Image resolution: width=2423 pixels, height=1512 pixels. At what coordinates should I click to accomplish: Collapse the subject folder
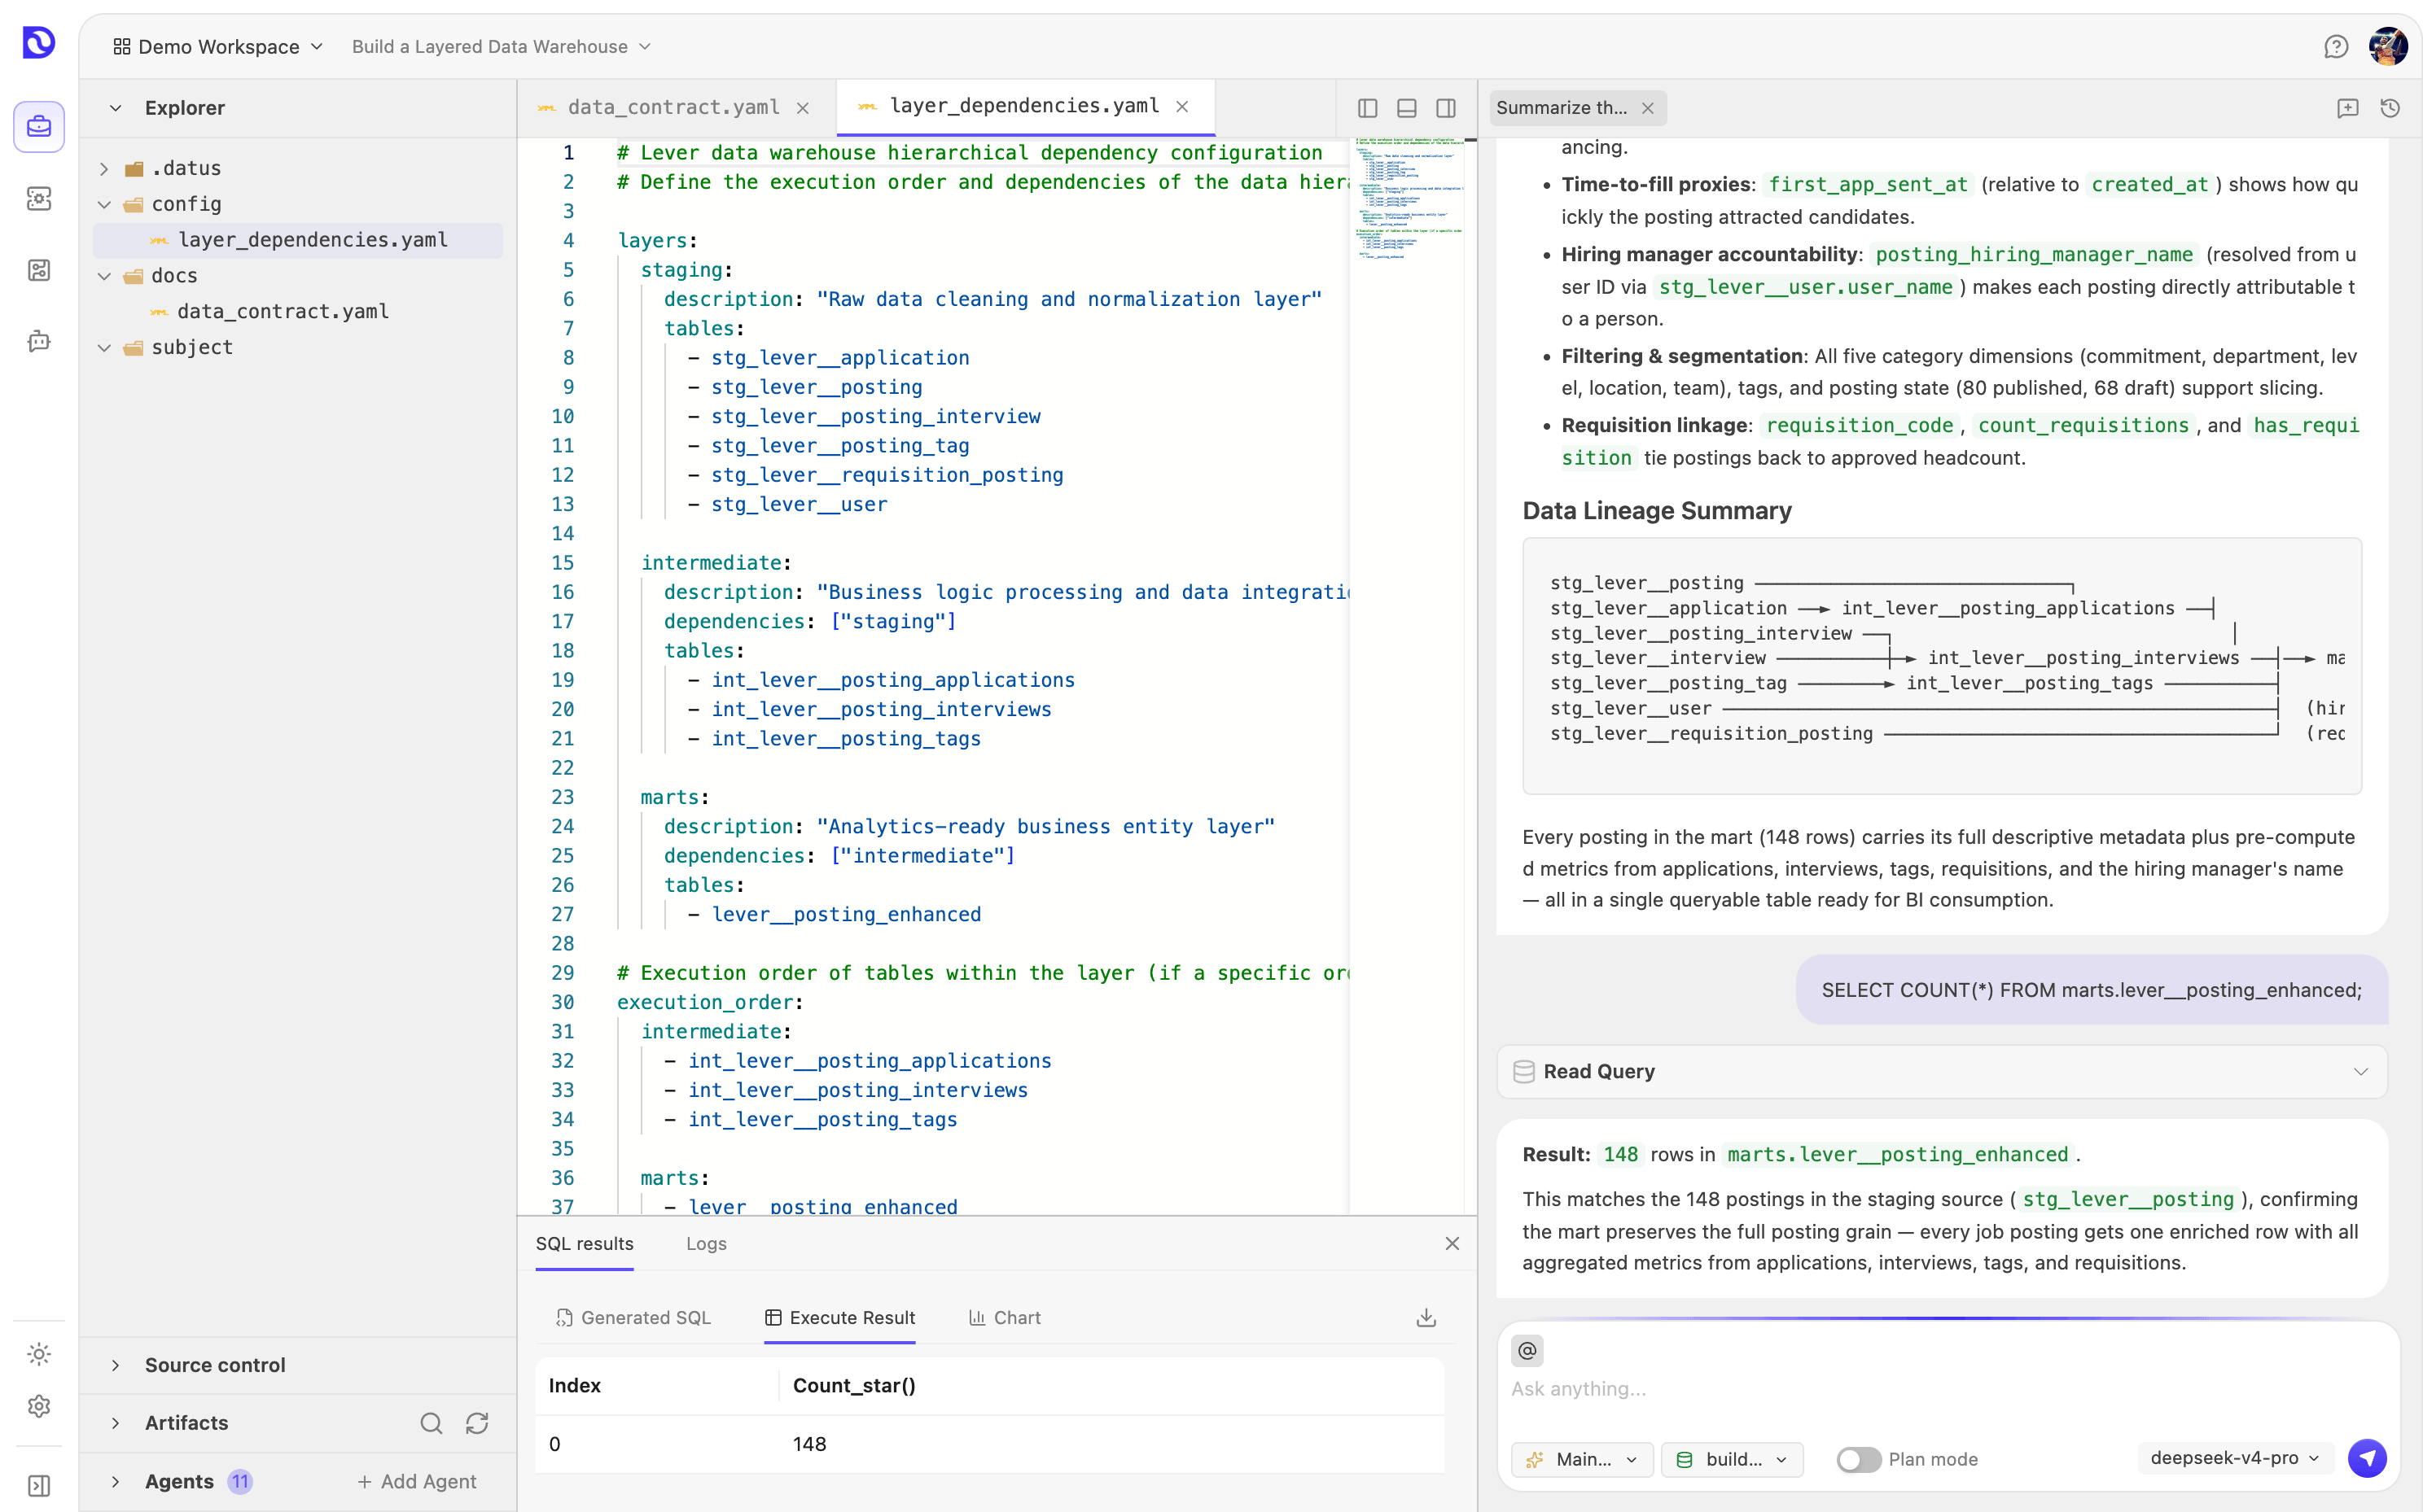coord(104,348)
